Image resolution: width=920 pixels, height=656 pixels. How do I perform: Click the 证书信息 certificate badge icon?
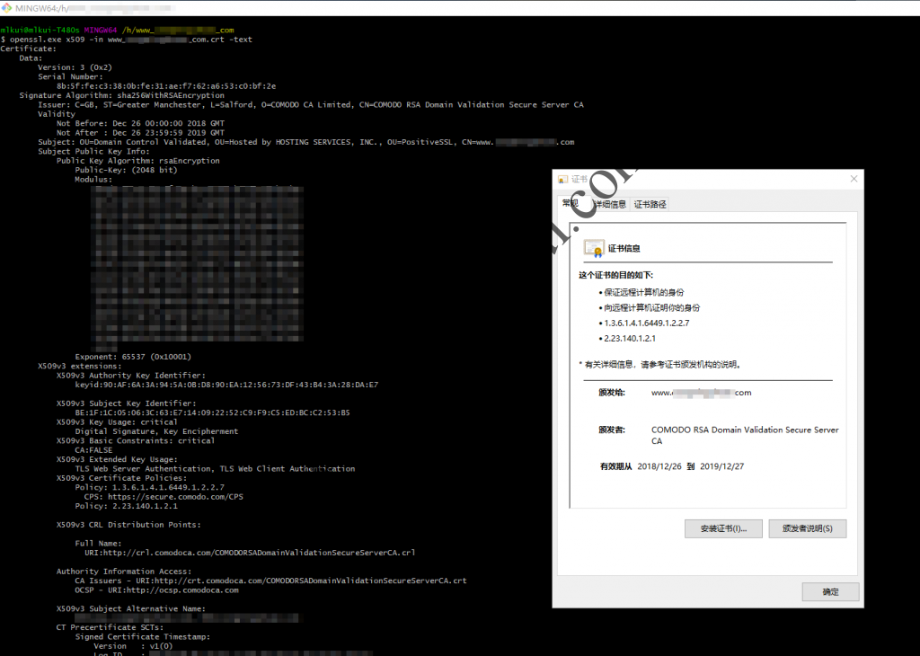(x=594, y=249)
